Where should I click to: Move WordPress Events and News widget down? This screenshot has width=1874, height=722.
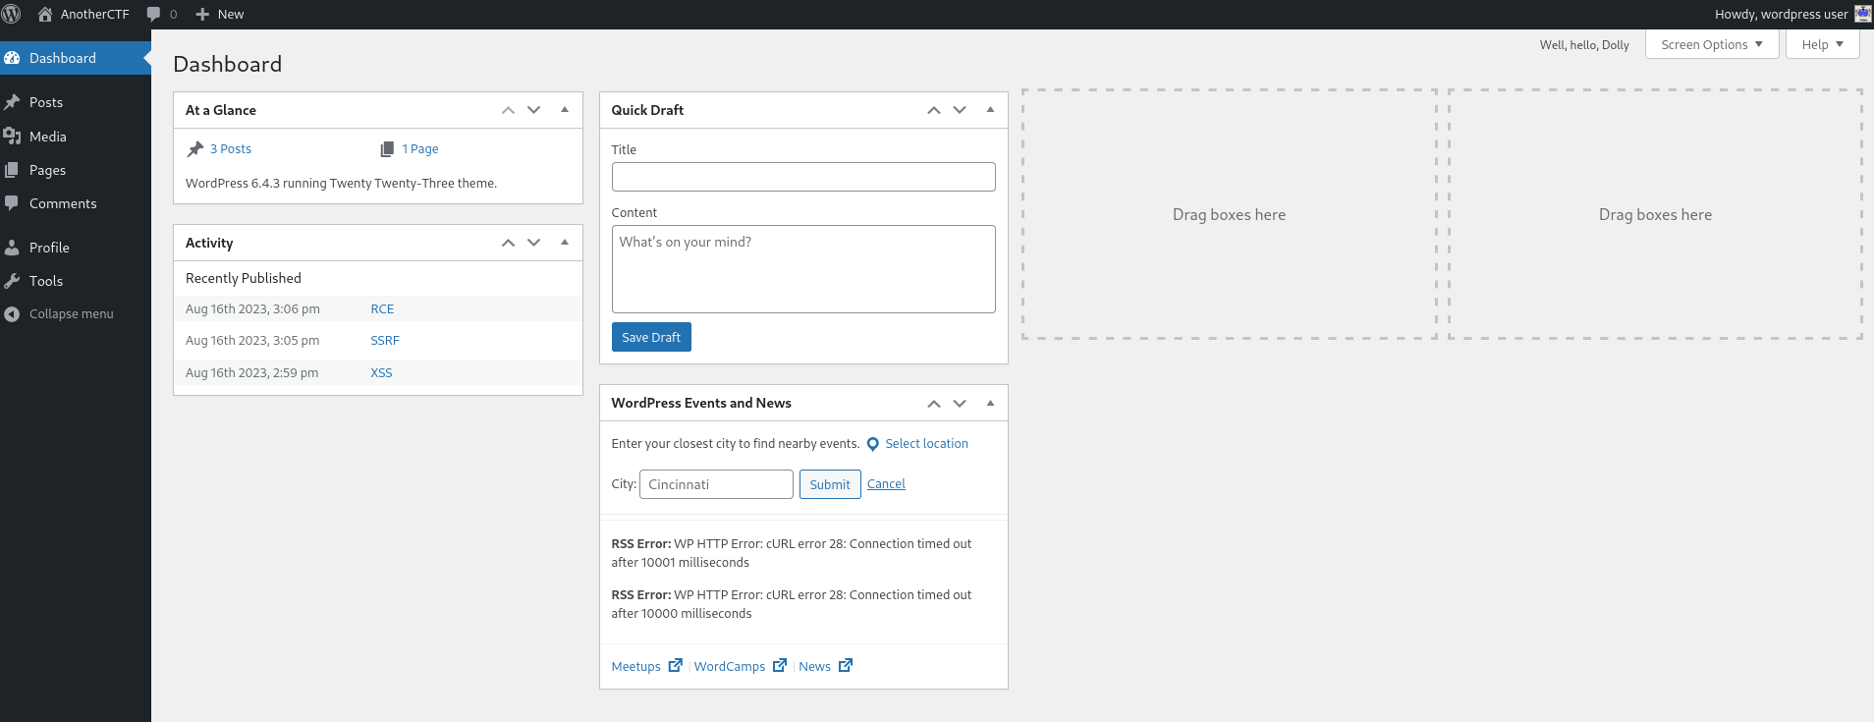point(960,403)
